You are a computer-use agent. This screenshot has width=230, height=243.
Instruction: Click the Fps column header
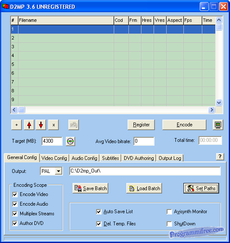click(x=193, y=20)
